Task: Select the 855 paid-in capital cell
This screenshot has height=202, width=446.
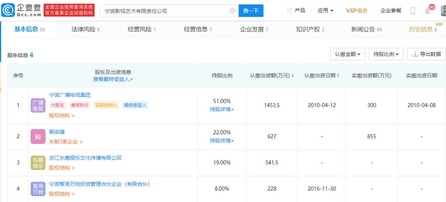Action: point(372,137)
